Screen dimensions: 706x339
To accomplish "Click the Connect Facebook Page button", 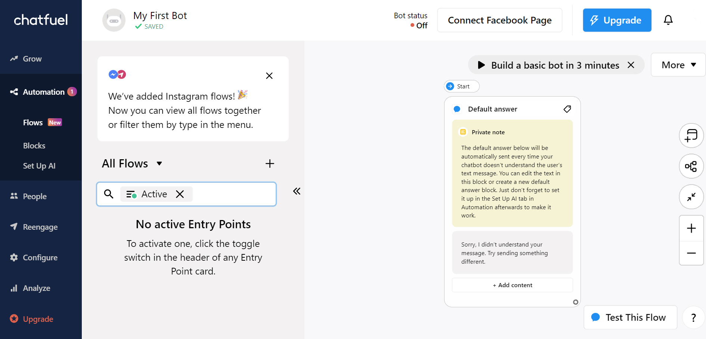I will pos(499,20).
